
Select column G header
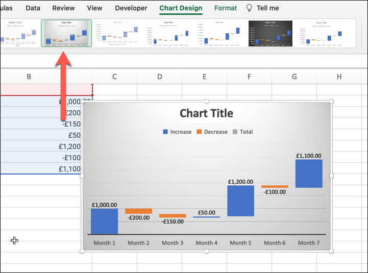294,77
